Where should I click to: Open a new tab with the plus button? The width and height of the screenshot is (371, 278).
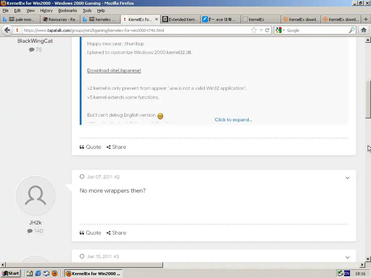366,20
